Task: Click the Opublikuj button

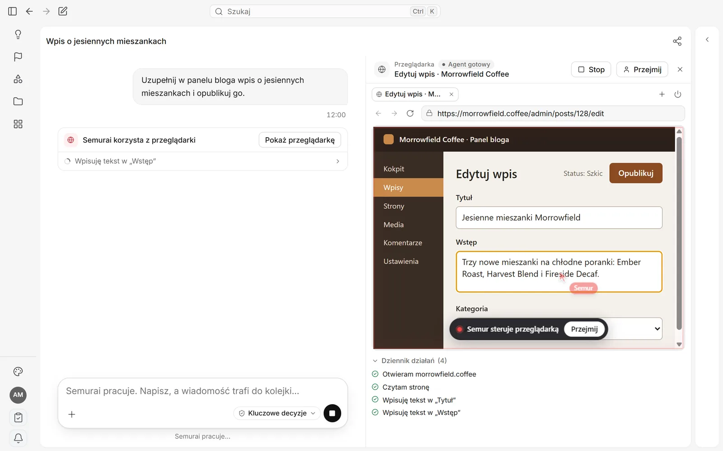Action: pyautogui.click(x=636, y=173)
